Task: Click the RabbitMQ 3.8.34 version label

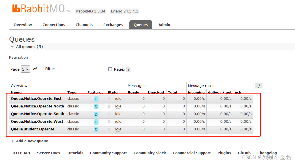Action: 91,11
